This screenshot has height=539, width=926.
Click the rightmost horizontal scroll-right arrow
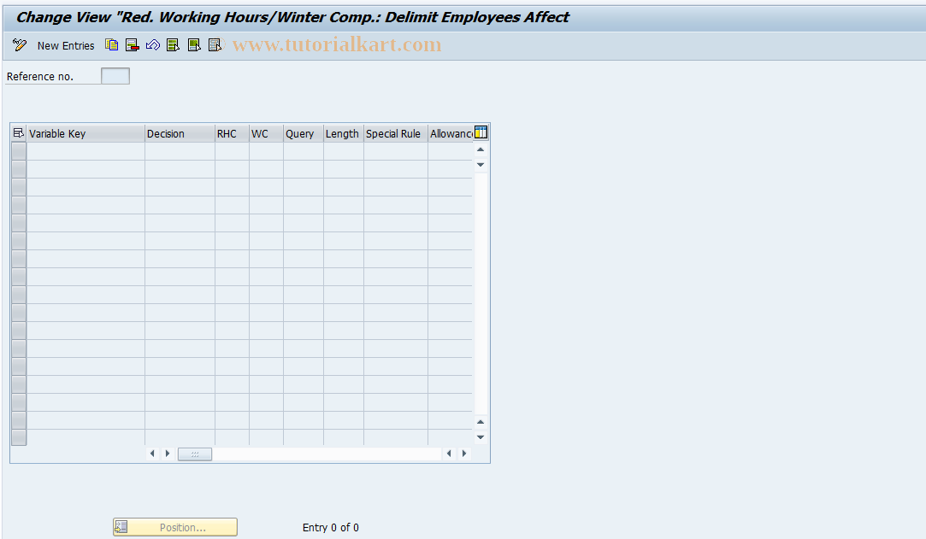[x=464, y=454]
